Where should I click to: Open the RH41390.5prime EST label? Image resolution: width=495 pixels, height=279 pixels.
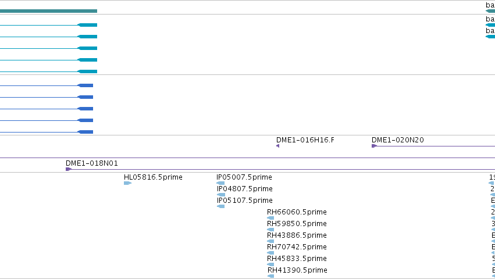tap(297, 270)
